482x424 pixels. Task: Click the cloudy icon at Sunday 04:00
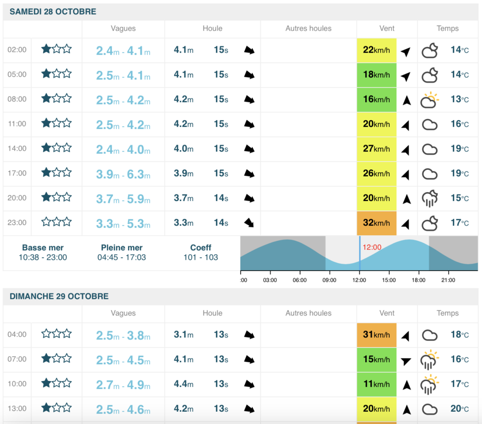429,335
